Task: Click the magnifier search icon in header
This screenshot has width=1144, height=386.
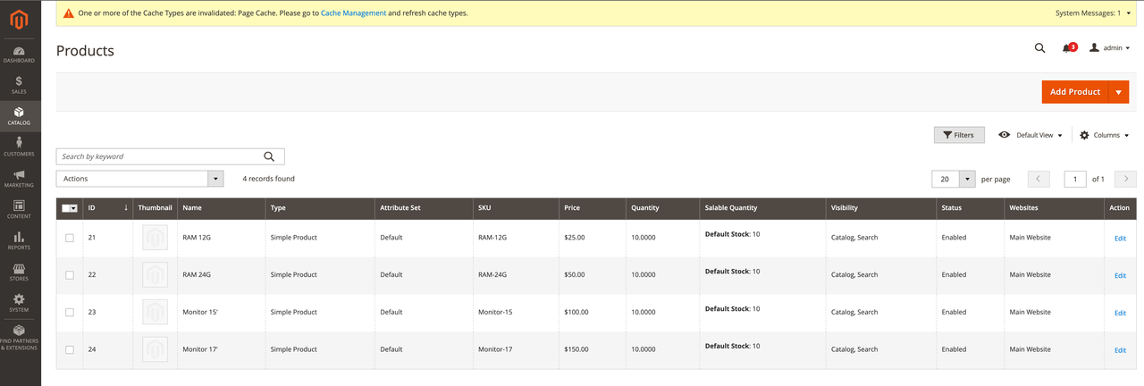Action: pos(1039,48)
